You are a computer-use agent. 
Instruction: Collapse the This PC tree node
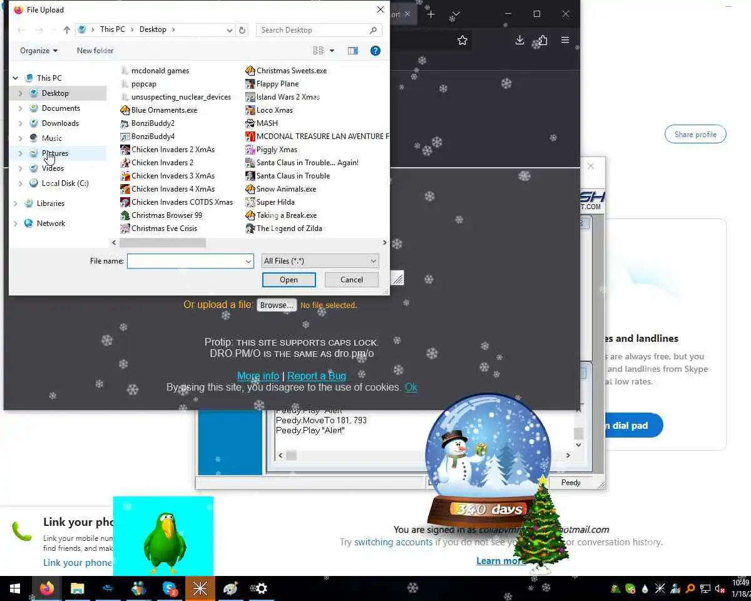click(x=16, y=78)
